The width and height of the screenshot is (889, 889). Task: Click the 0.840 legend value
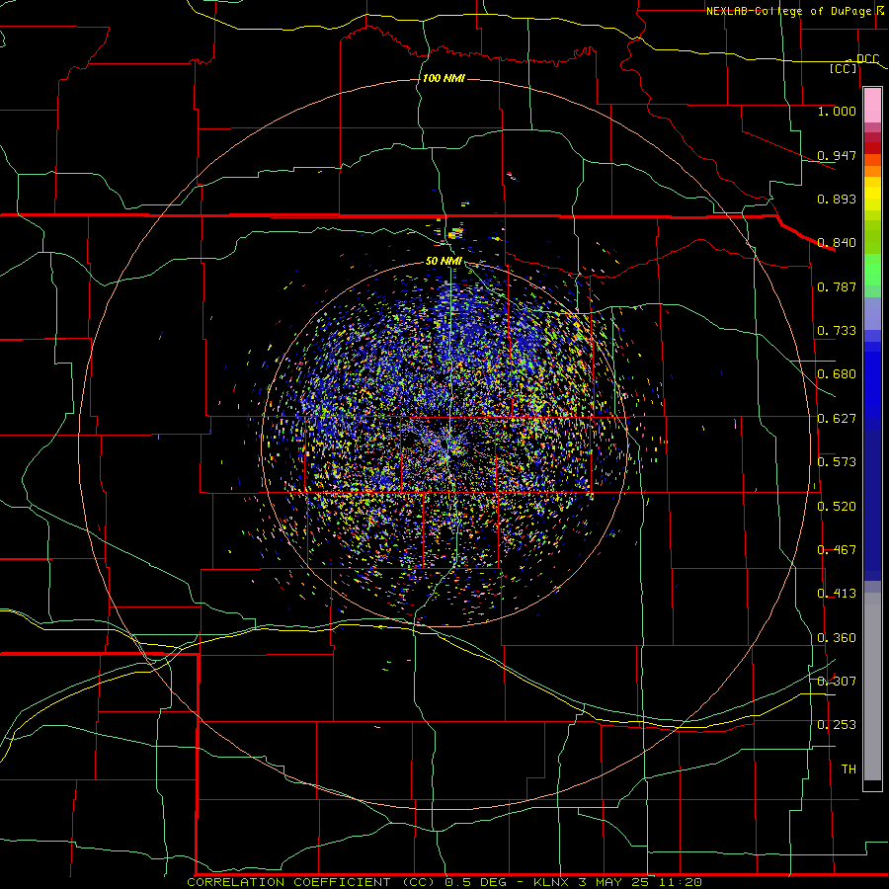click(837, 243)
